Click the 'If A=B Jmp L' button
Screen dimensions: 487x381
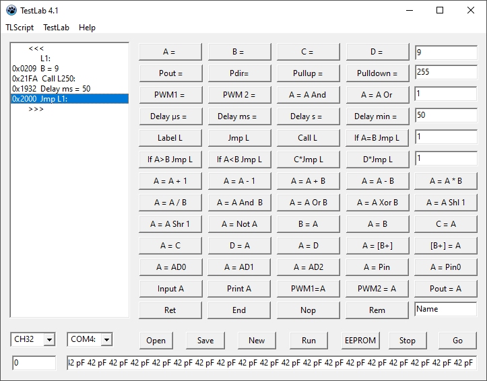pos(377,138)
